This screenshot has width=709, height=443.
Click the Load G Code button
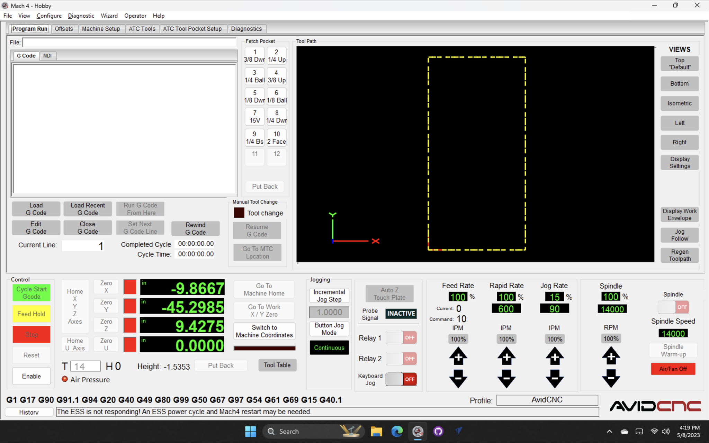point(36,209)
